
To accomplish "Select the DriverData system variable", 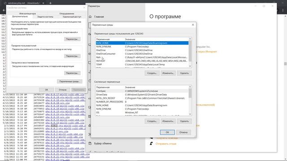I will [142, 94].
